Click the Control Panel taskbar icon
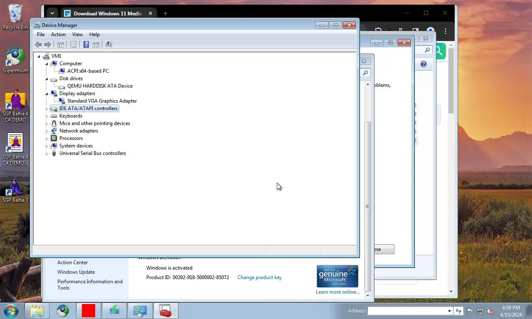Image resolution: width=532 pixels, height=319 pixels. coord(140,311)
